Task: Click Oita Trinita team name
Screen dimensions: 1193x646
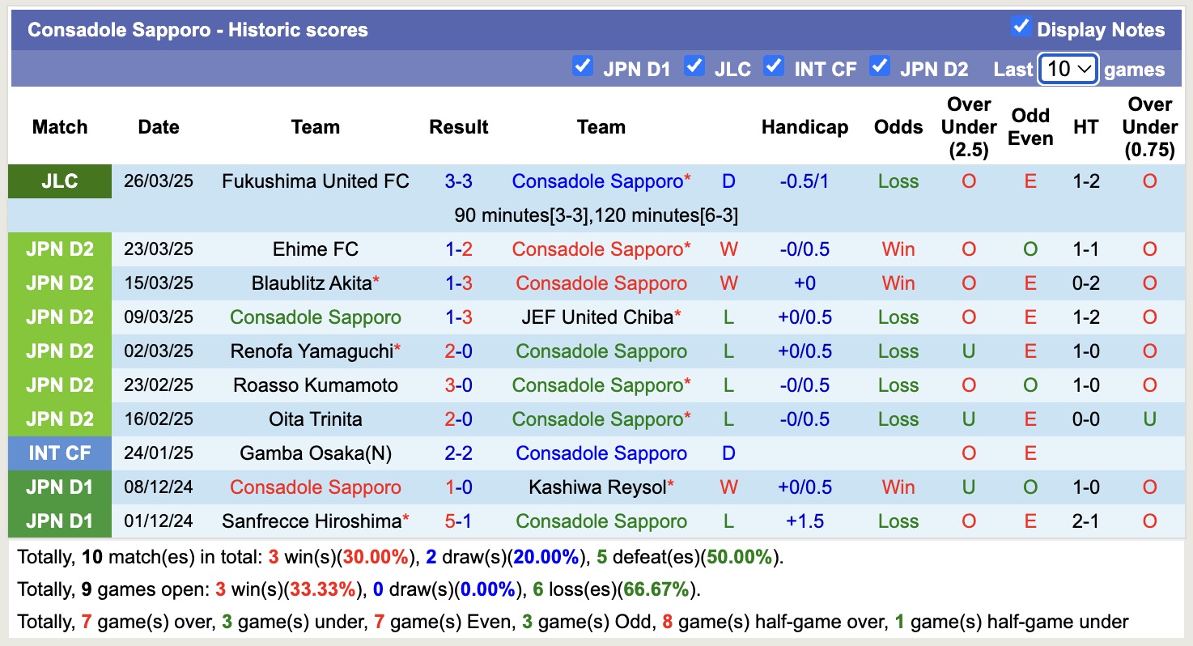Action: tap(315, 419)
